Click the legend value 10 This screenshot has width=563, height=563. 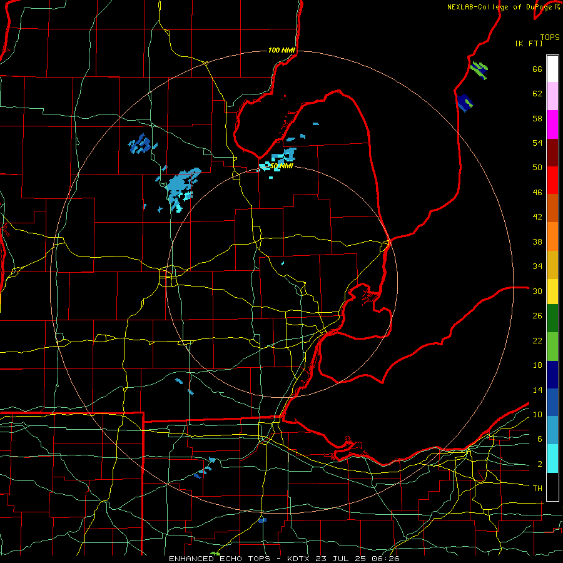tap(537, 415)
